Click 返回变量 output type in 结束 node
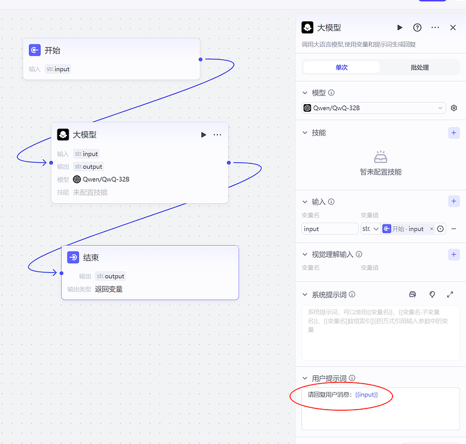 coord(109,289)
